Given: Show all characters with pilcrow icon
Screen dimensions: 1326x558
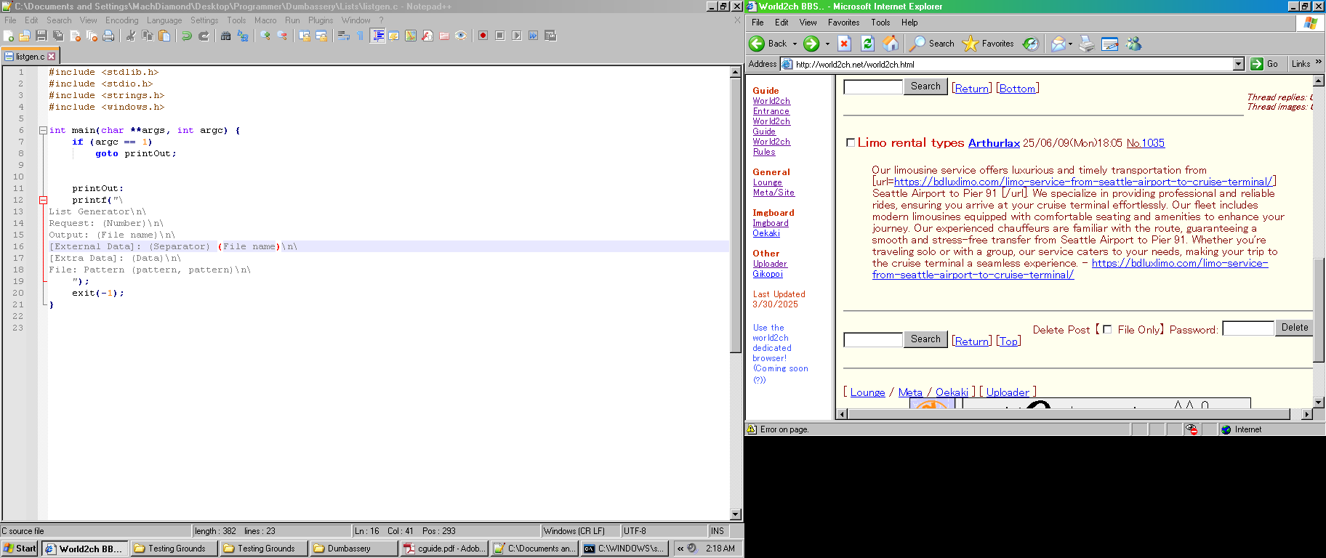Looking at the screenshot, I should pyautogui.click(x=361, y=36).
